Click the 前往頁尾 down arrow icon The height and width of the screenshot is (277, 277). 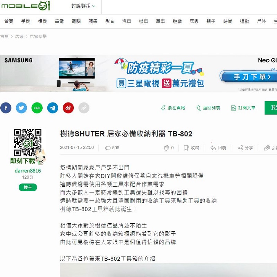163,108
